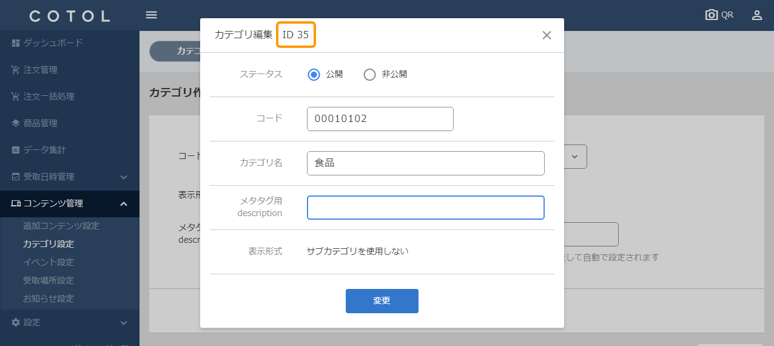The height and width of the screenshot is (346, 774).
Task: Open the QR camera scanner
Action: click(719, 15)
